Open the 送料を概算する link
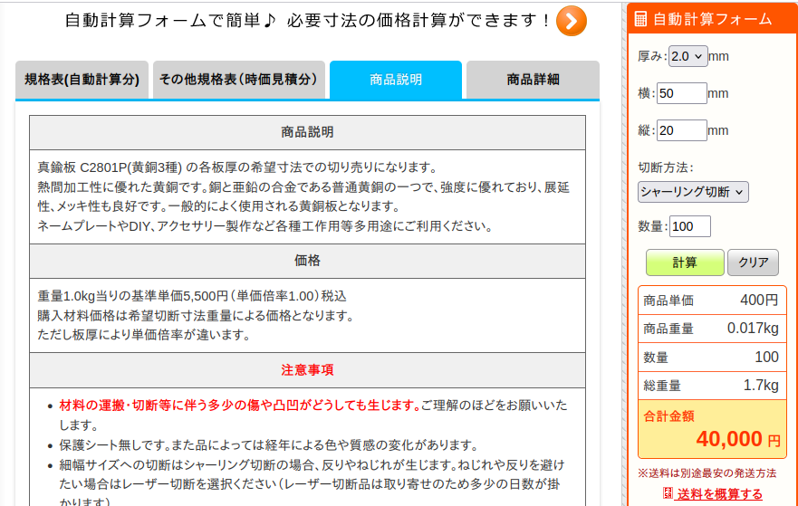 pyautogui.click(x=719, y=494)
